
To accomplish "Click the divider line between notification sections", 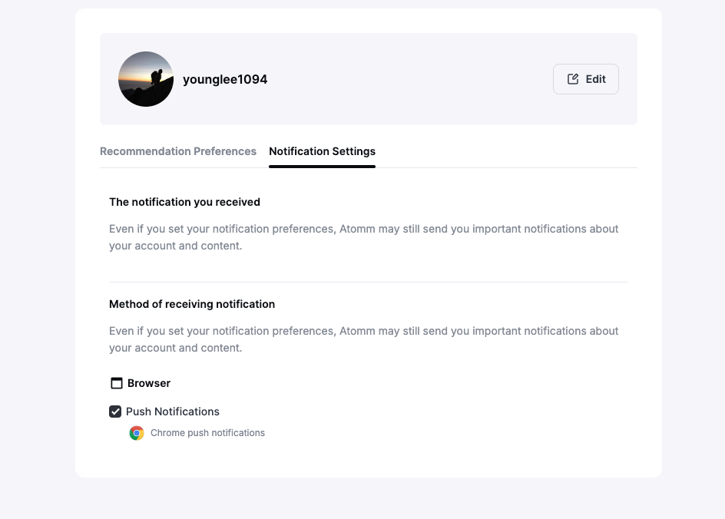I will pyautogui.click(x=369, y=282).
